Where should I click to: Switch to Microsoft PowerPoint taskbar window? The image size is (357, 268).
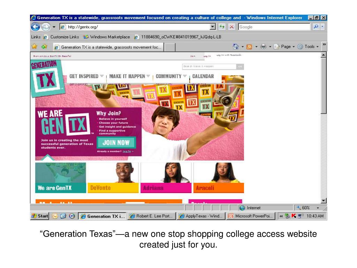point(251,216)
